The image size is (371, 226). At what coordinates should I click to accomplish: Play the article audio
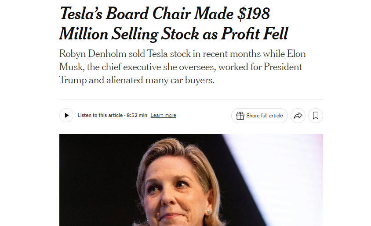pyautogui.click(x=66, y=116)
